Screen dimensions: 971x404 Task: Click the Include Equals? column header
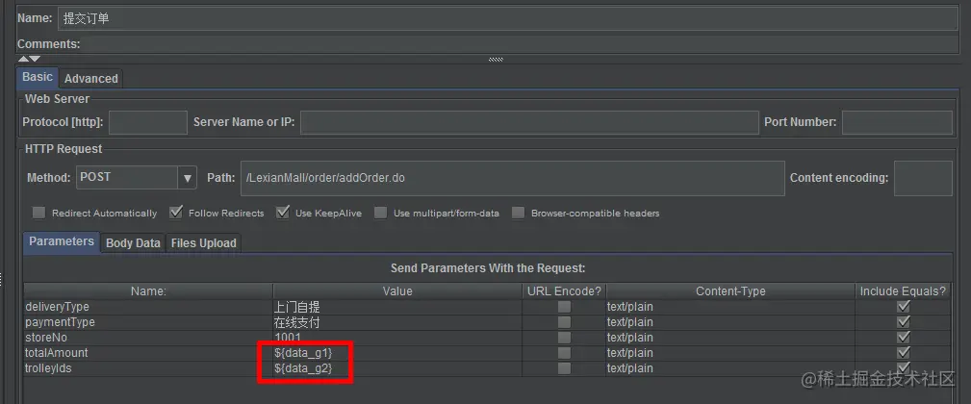[x=903, y=291]
